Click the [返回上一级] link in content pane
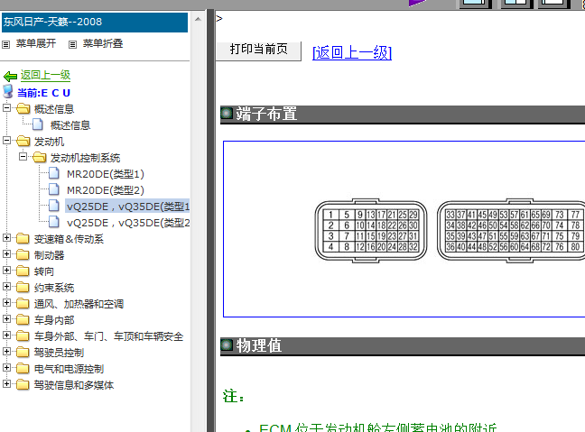Screen dimensions: 585x432 tap(352, 52)
